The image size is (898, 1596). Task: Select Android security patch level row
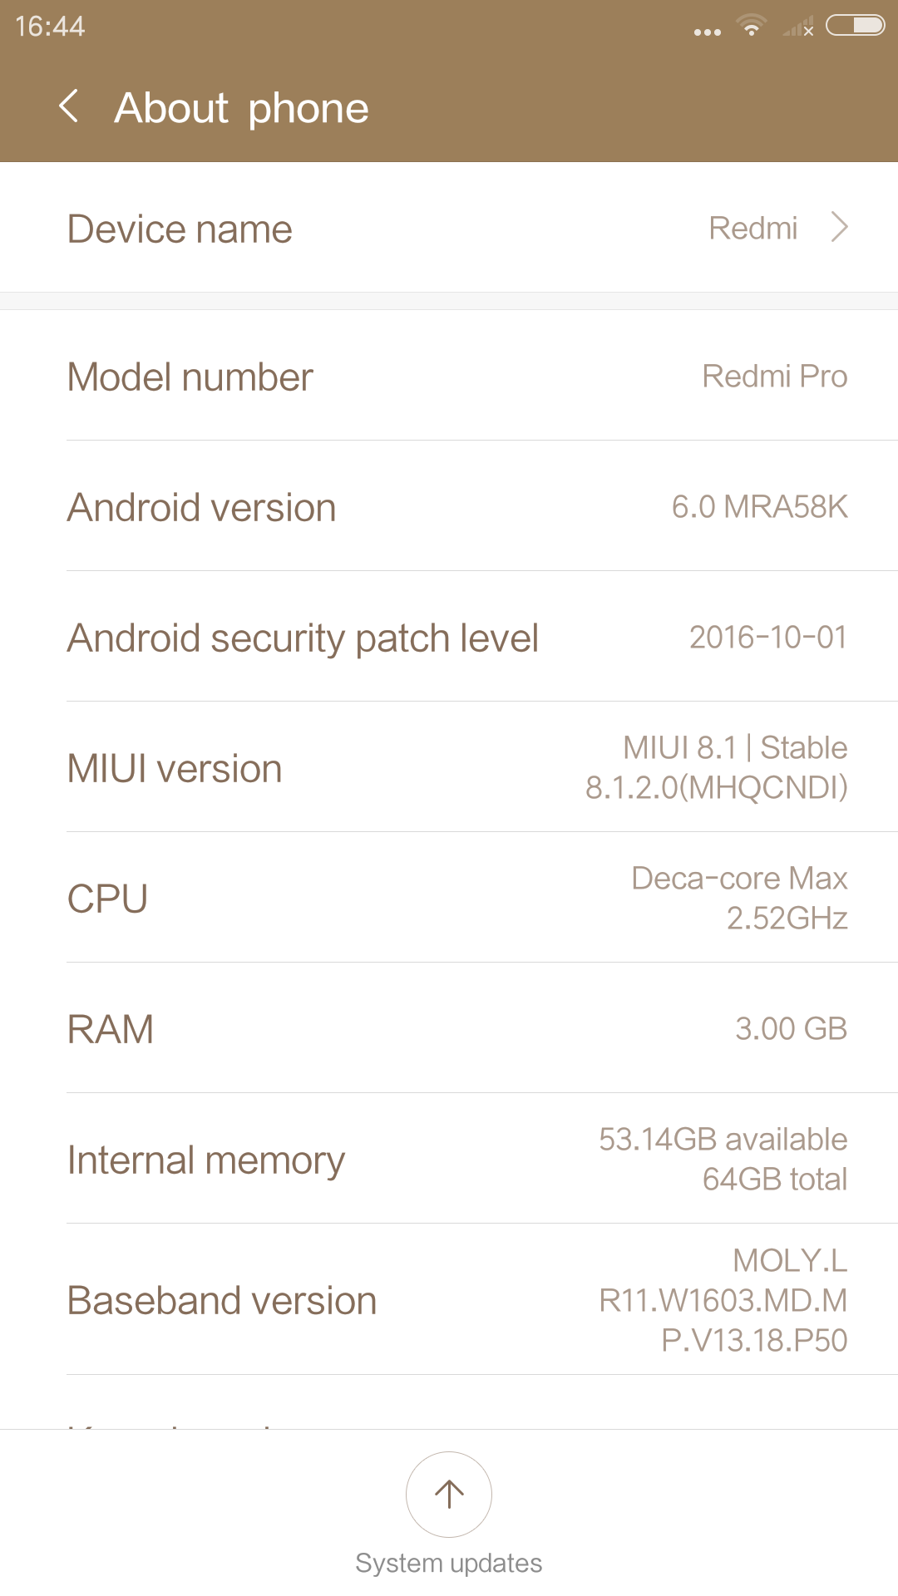tap(449, 638)
